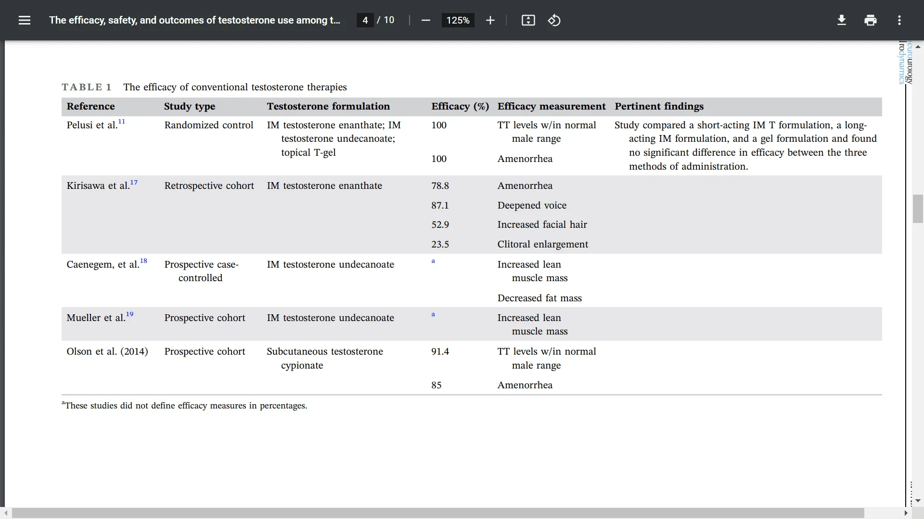Follow citation 11 next to Pelusi et al.
Screen dimensions: 924x519
[x=122, y=122]
